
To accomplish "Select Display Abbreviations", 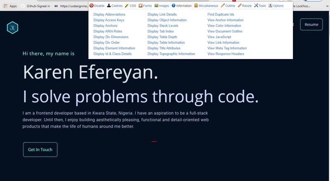I will tap(109, 14).
